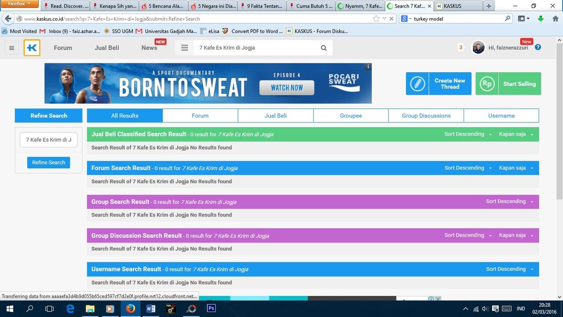The width and height of the screenshot is (563, 317).
Task: Click the refine search text field
Action: [48, 140]
